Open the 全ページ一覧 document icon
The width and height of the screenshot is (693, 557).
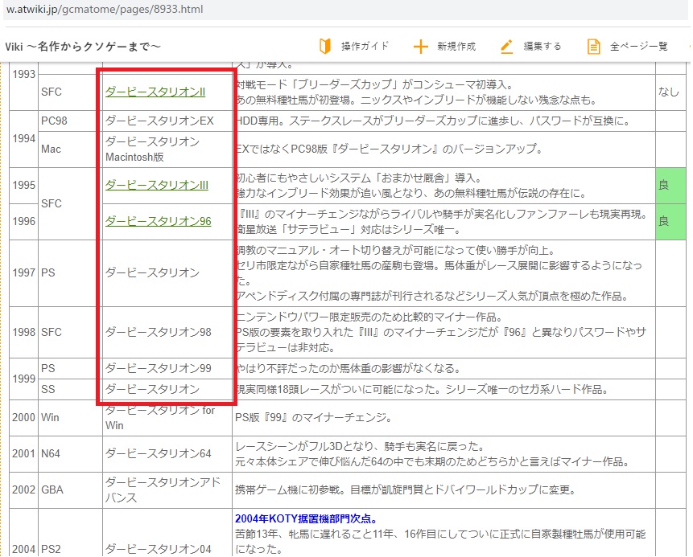pyautogui.click(x=593, y=47)
